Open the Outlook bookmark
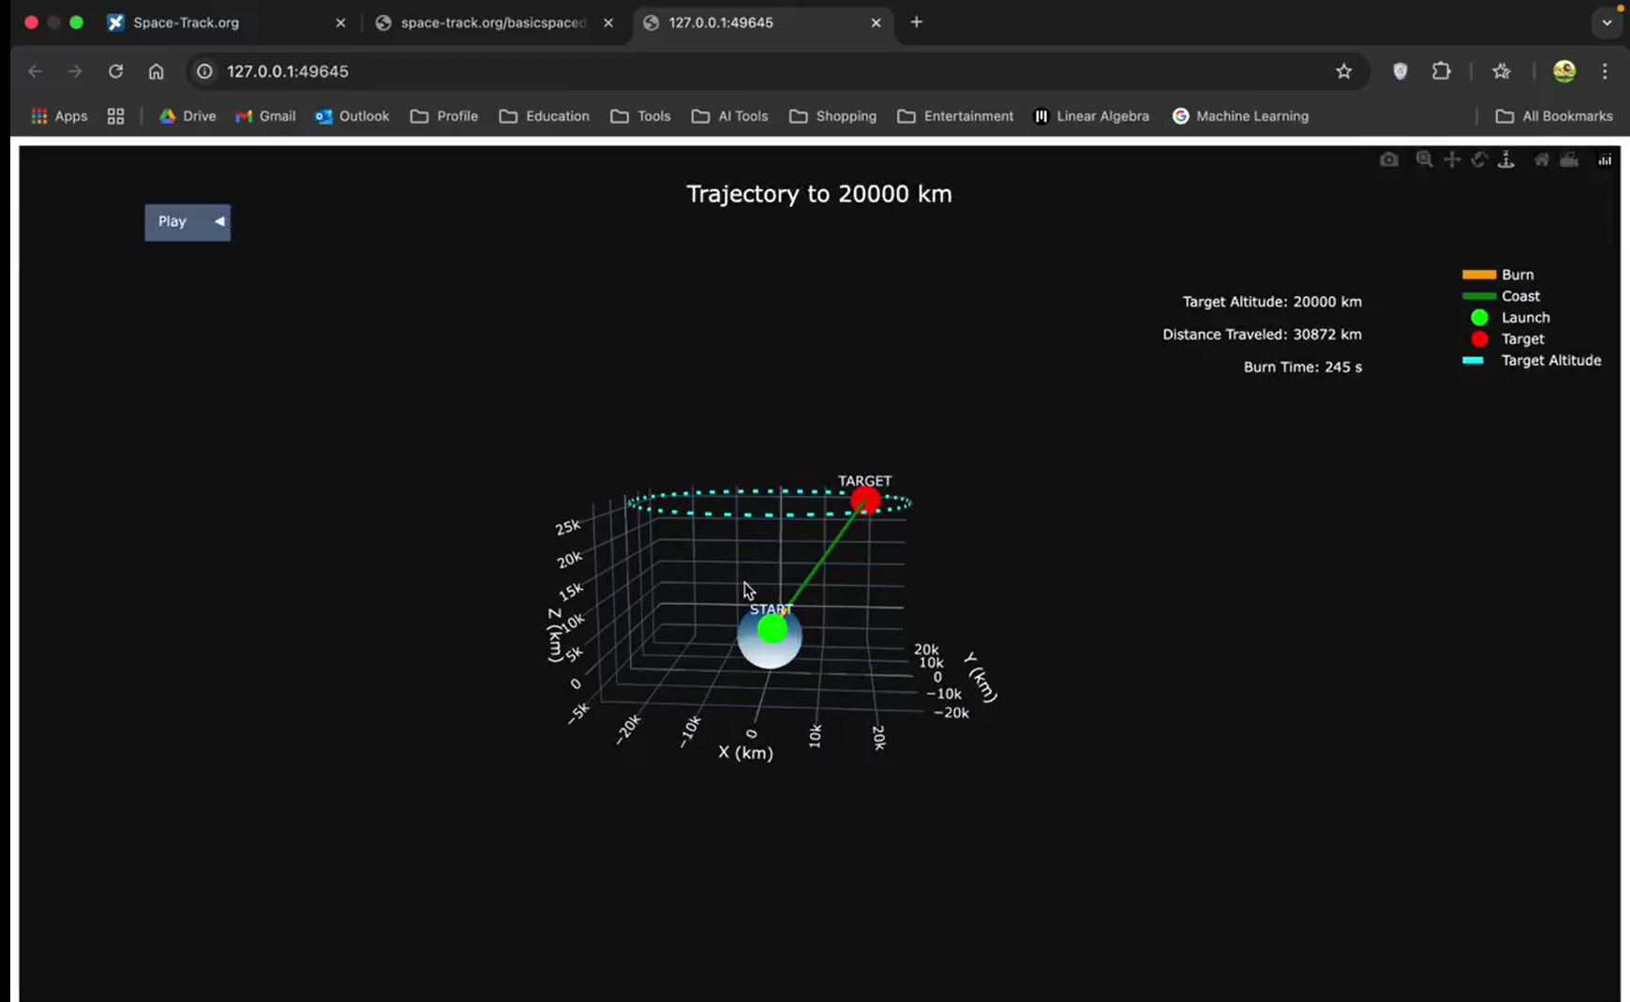Screen dimensions: 1630x1002 352,116
